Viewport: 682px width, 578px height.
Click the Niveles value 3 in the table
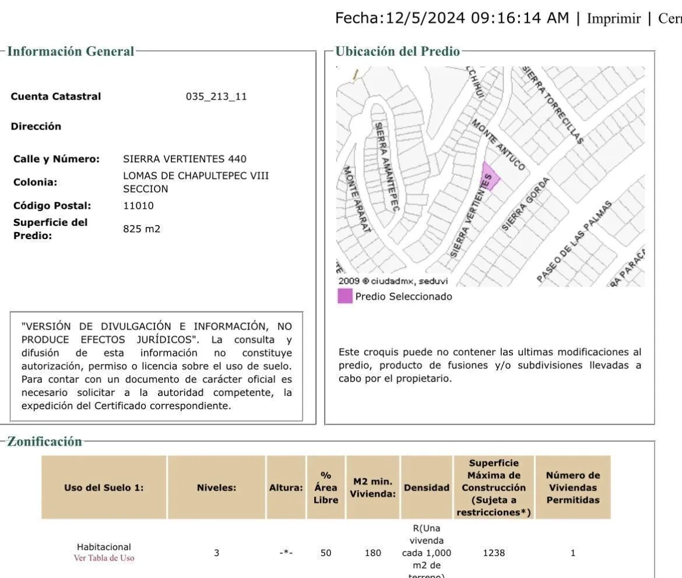pos(217,553)
